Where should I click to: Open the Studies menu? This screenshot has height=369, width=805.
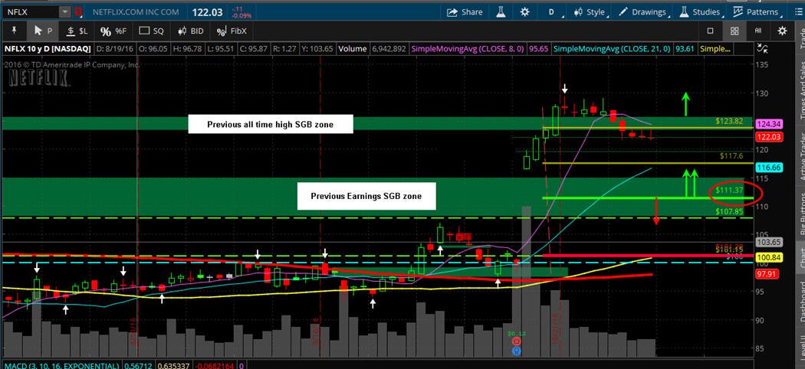[x=700, y=11]
